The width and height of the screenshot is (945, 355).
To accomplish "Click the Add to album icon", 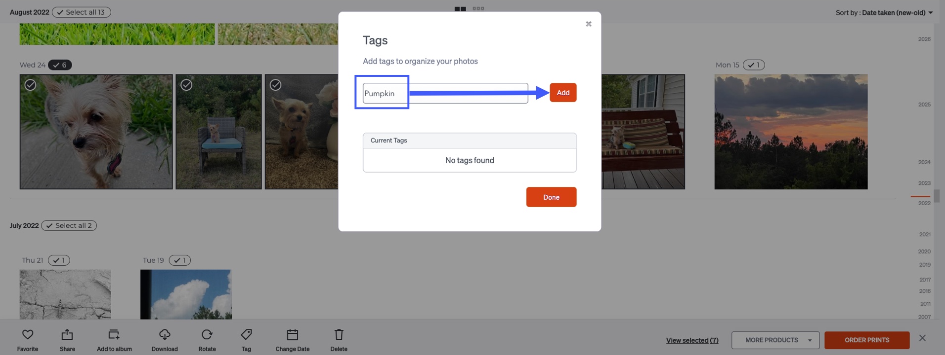I will pyautogui.click(x=114, y=335).
